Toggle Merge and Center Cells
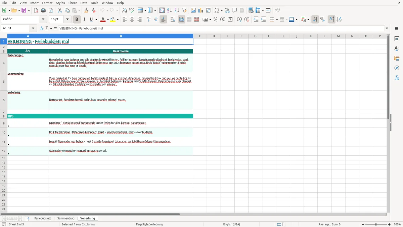 182,20
